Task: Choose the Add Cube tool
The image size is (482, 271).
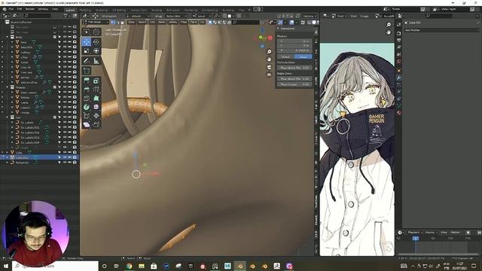Action: 87,71
